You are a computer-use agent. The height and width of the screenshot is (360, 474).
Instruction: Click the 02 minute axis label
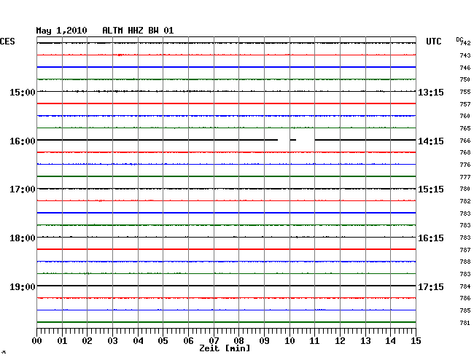87,341
